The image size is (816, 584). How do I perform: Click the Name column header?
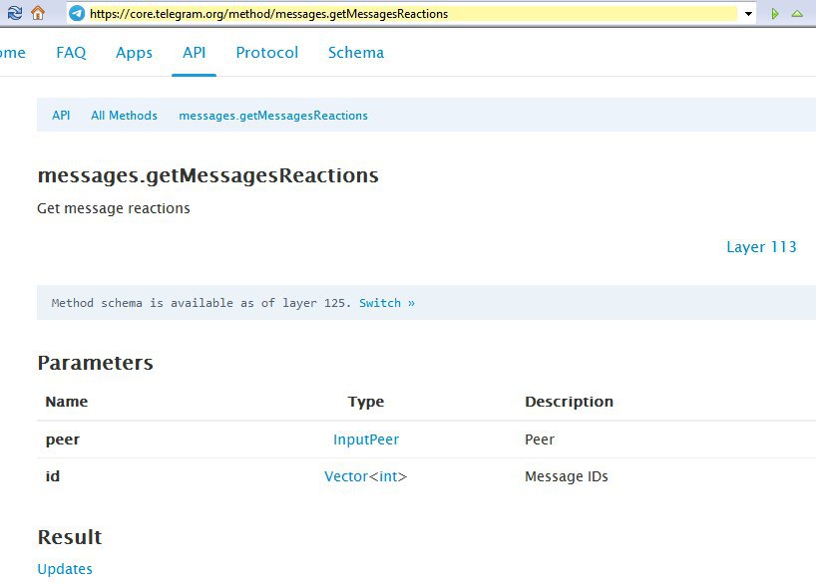coord(67,402)
